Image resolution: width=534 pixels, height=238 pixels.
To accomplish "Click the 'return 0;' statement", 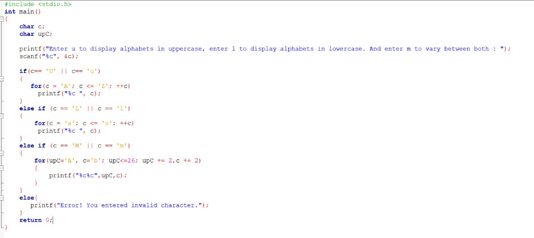I will 36,220.
